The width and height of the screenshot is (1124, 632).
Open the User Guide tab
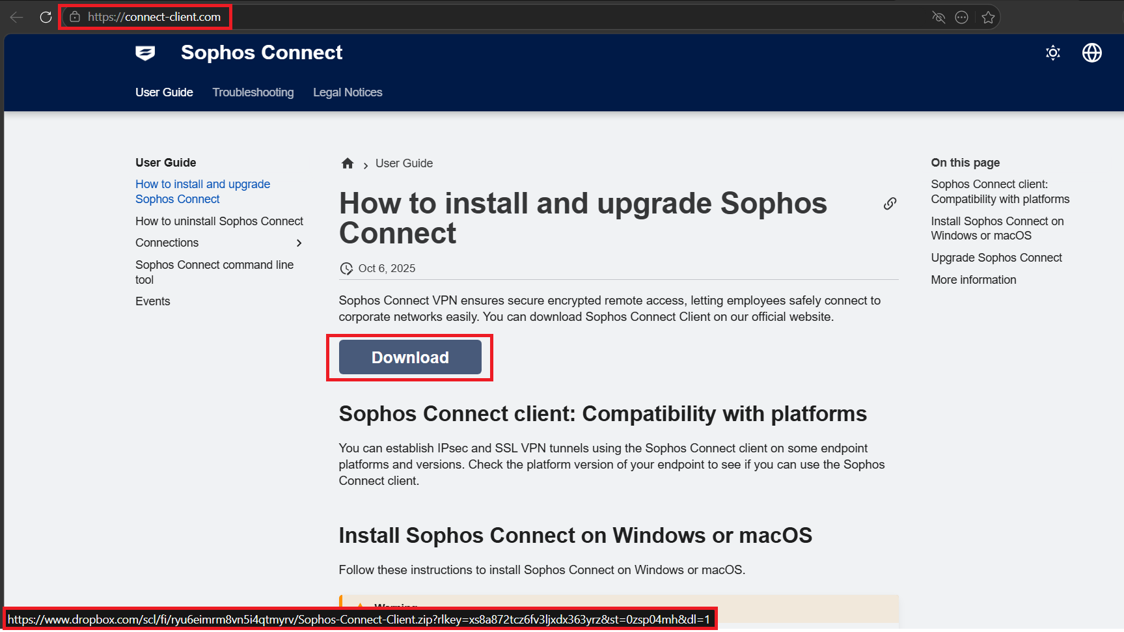[x=164, y=92]
